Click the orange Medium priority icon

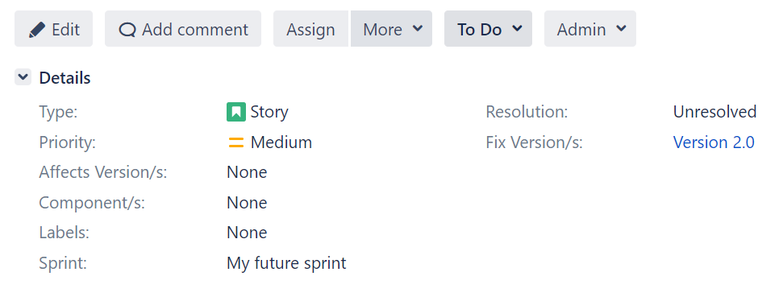[236, 142]
